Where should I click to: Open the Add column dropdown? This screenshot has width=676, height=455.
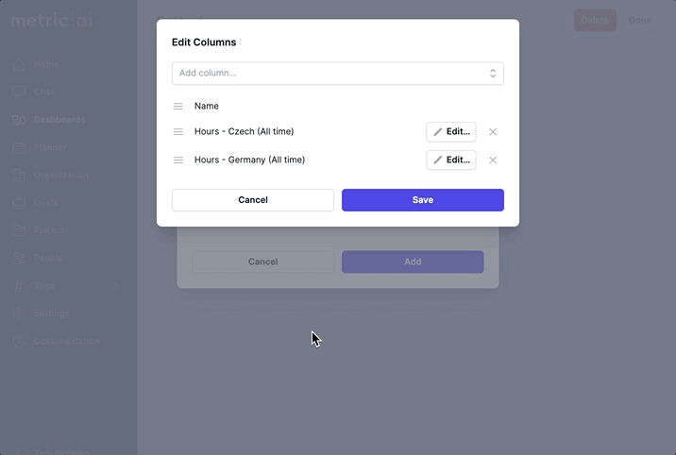click(x=337, y=74)
